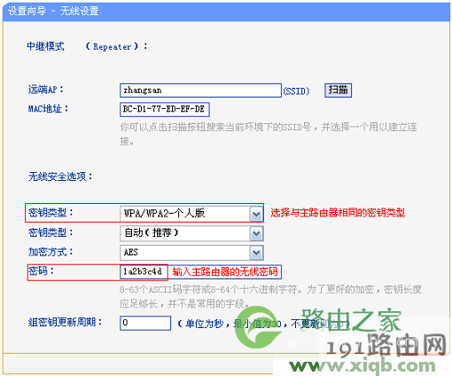Click the 远端AP label
Image resolution: width=452 pixels, height=376 pixels.
pos(45,90)
